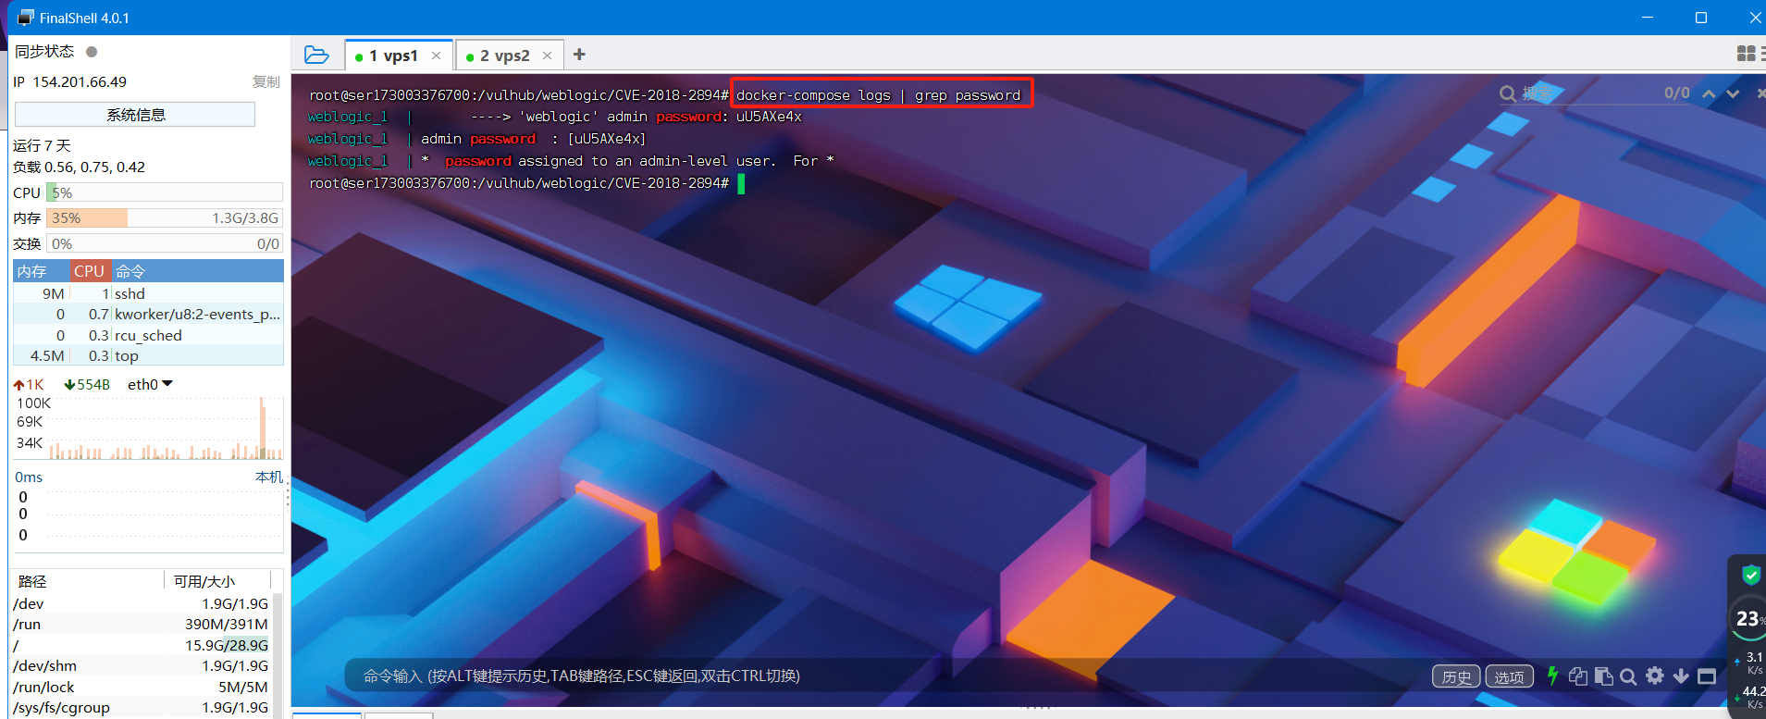Click the 内存 memory usage bar
The image size is (1766, 719).
click(165, 218)
